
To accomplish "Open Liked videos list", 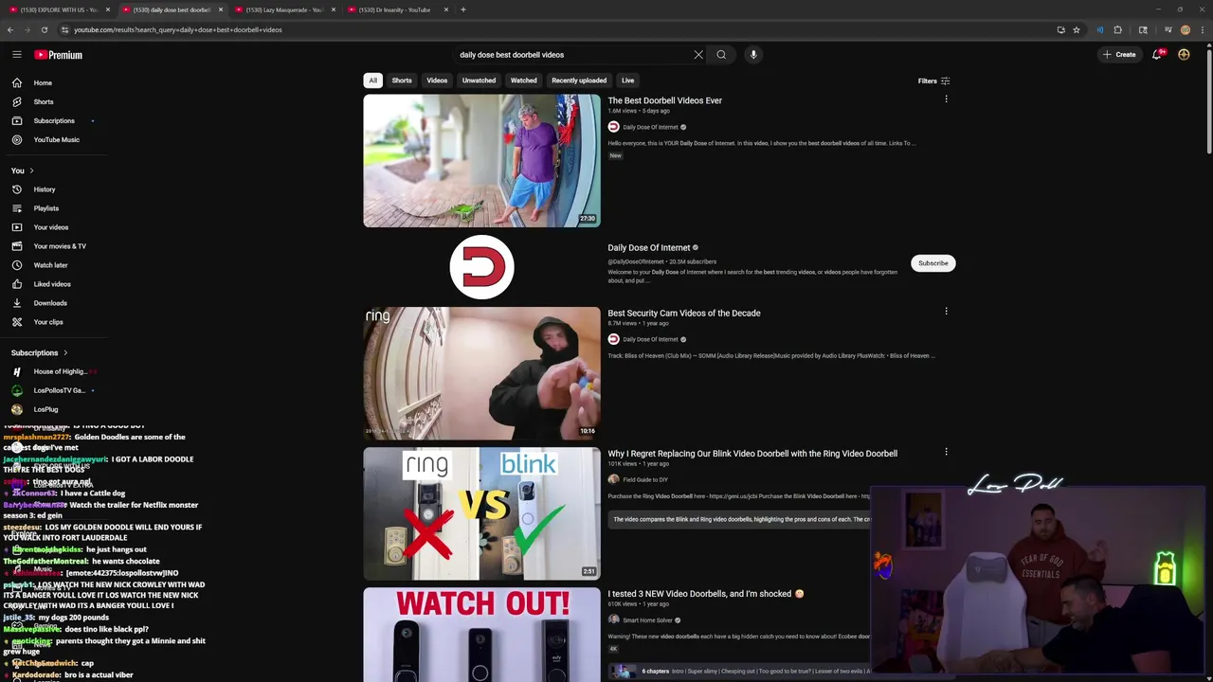I will [53, 284].
